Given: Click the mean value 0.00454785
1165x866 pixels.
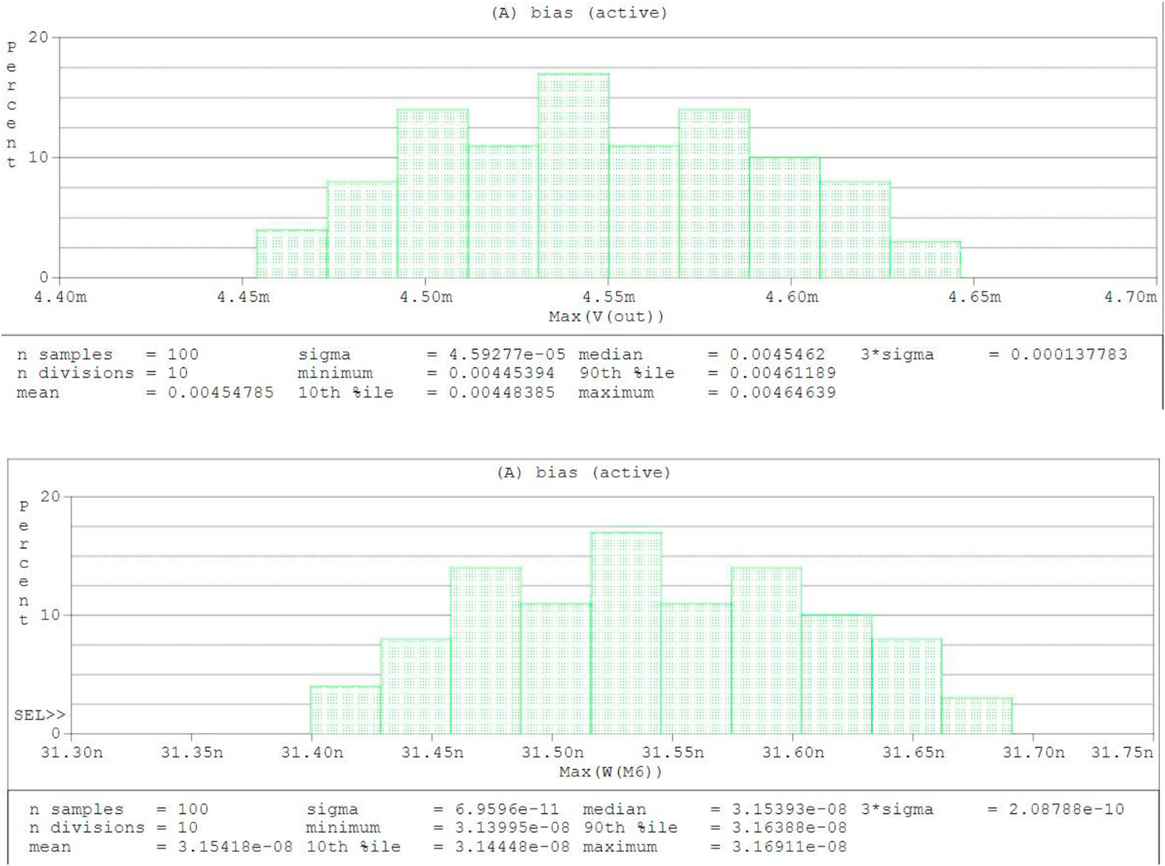Looking at the screenshot, I should 221,392.
